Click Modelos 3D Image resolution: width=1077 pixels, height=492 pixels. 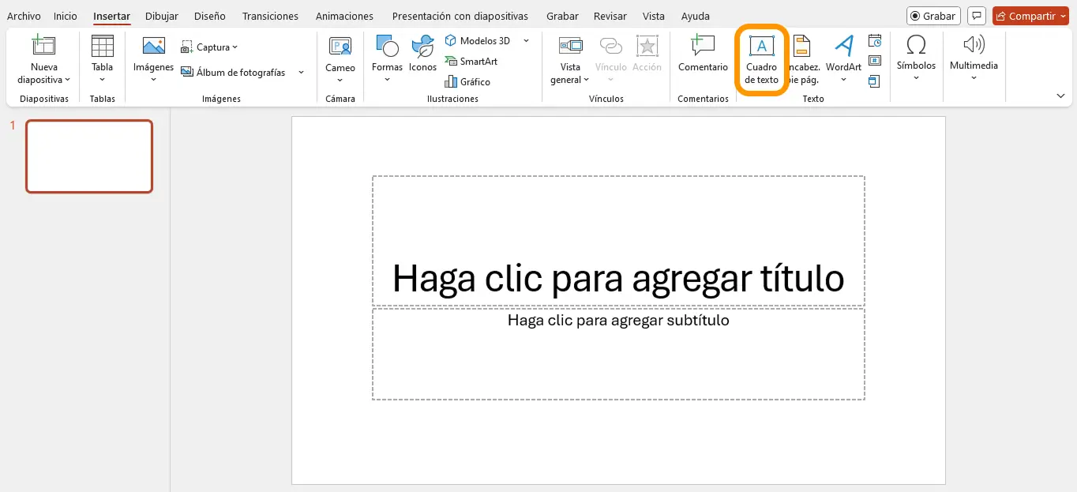click(477, 40)
